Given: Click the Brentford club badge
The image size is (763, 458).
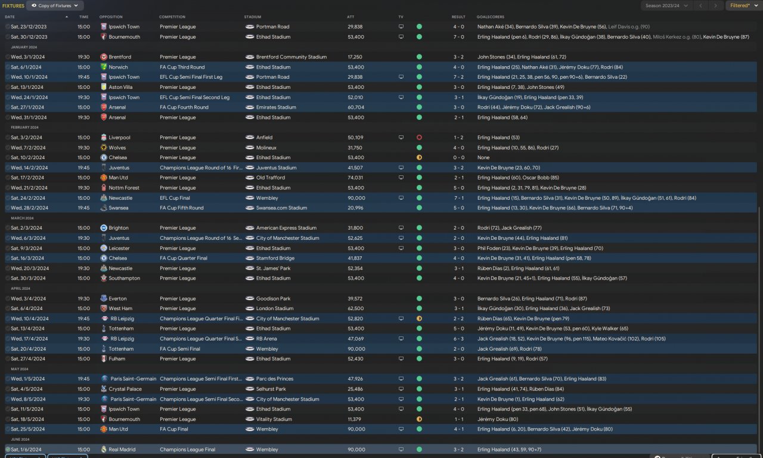Looking at the screenshot, I should (104, 57).
